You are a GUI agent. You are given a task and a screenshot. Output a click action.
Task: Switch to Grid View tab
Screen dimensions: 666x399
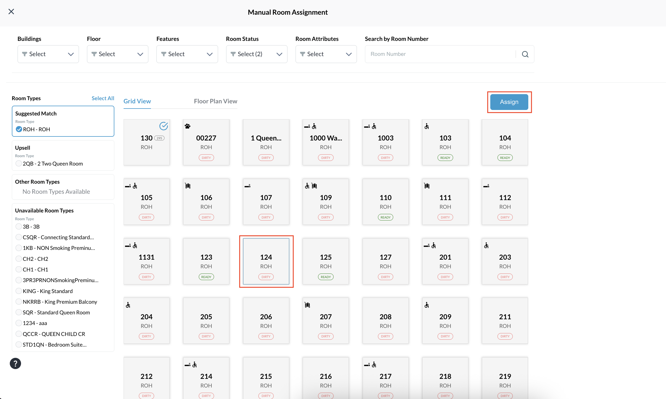pyautogui.click(x=137, y=101)
